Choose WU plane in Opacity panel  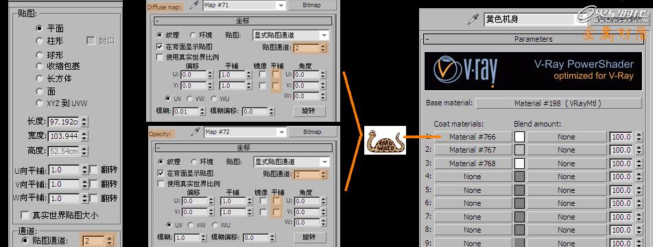(x=215, y=225)
